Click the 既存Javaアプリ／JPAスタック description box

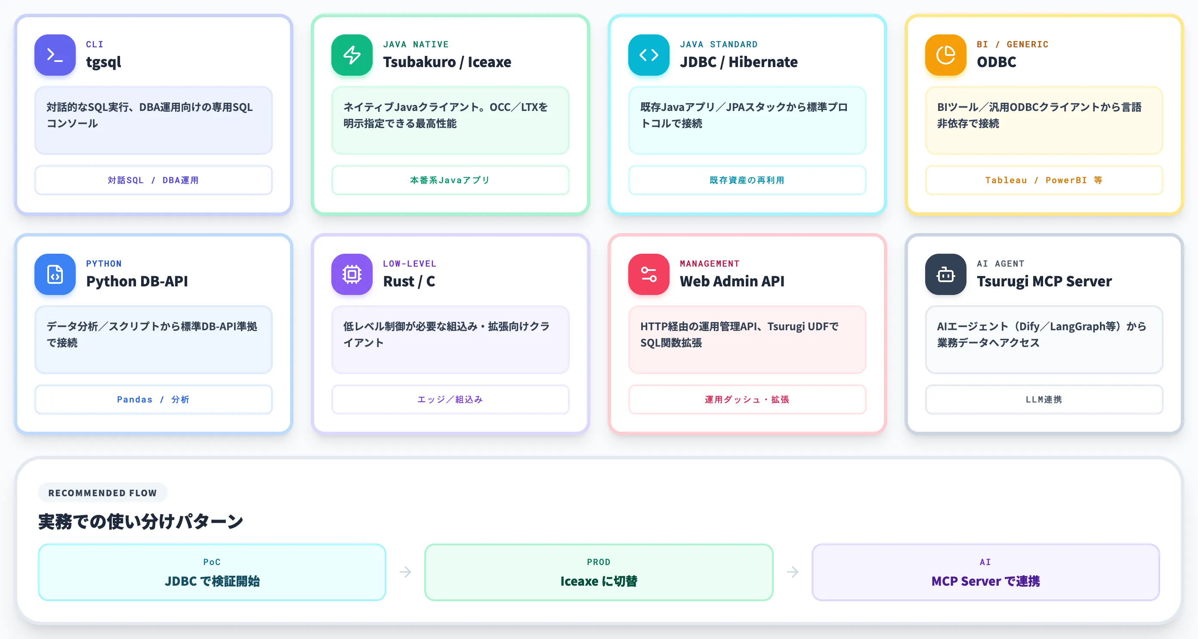coord(747,120)
